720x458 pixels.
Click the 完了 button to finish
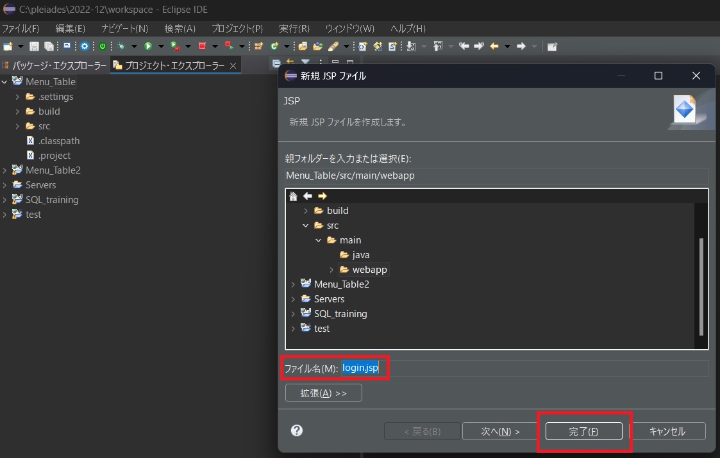(x=583, y=431)
